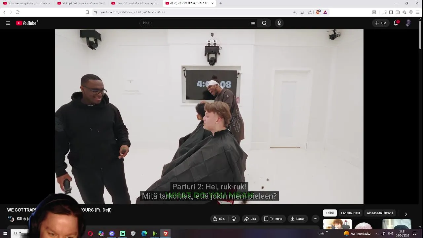Close the active WE GOT TRAPPED tab

[x=212, y=3]
